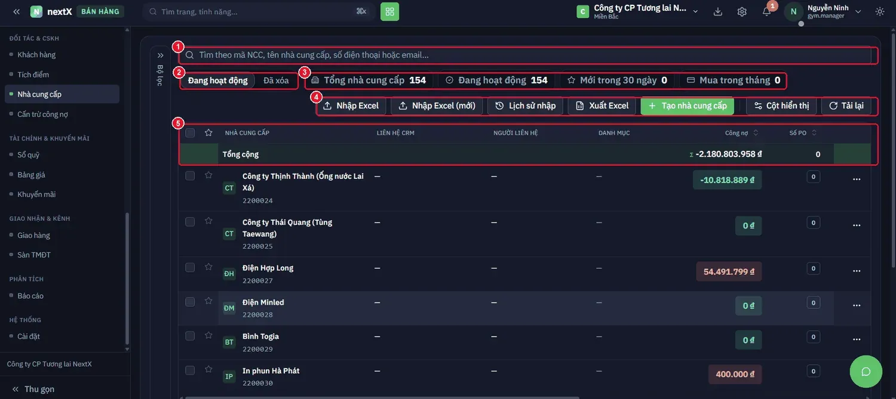Image resolution: width=896 pixels, height=399 pixels.
Task: Switch to the Đã xóa tab
Action: (276, 81)
